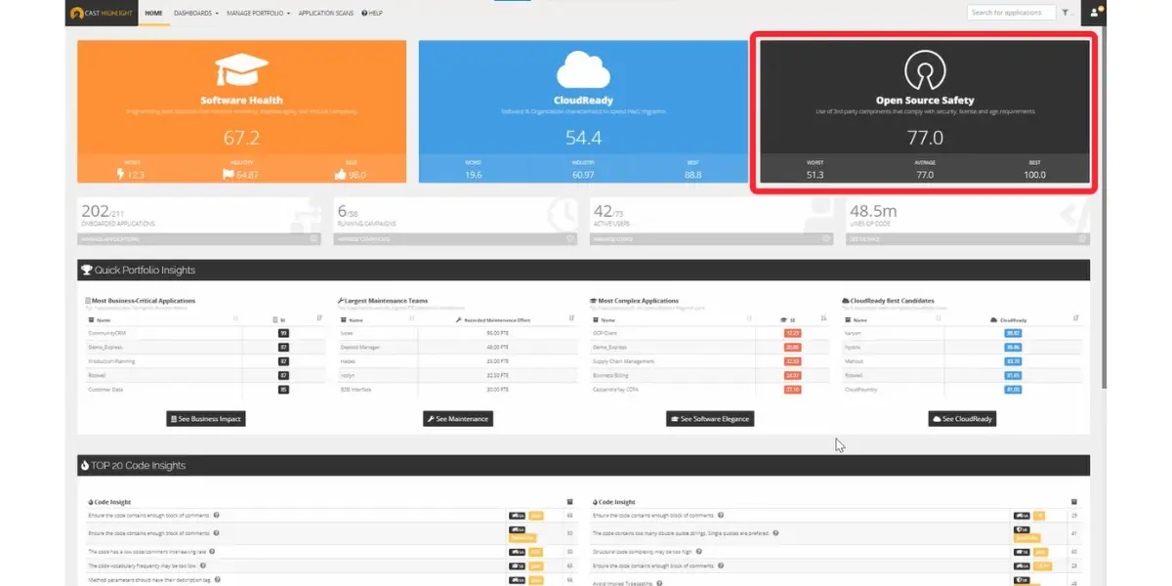This screenshot has height=586, width=1172.
Task: Click the Search for applications field
Action: (1011, 13)
